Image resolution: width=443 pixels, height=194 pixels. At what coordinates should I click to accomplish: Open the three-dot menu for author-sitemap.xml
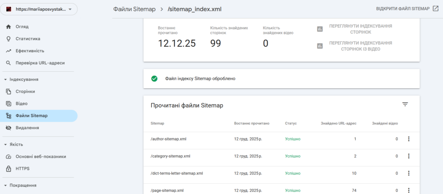tap(408, 139)
